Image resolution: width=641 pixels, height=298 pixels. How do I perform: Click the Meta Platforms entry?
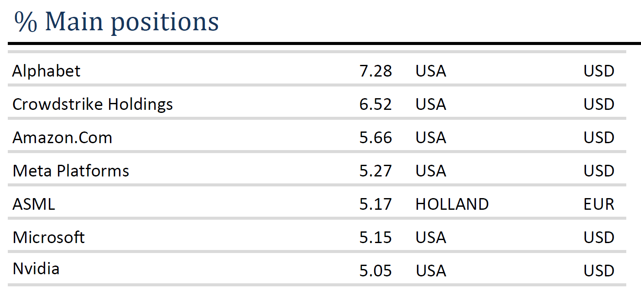click(x=71, y=171)
